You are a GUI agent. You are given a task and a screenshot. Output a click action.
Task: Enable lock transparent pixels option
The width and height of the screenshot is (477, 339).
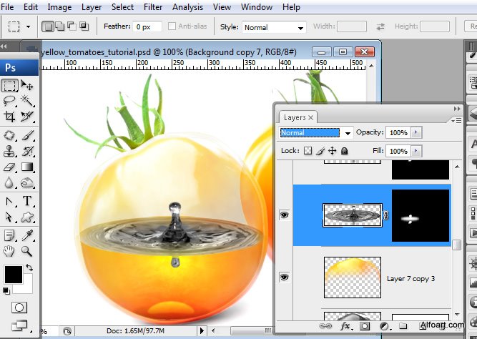pyautogui.click(x=308, y=152)
